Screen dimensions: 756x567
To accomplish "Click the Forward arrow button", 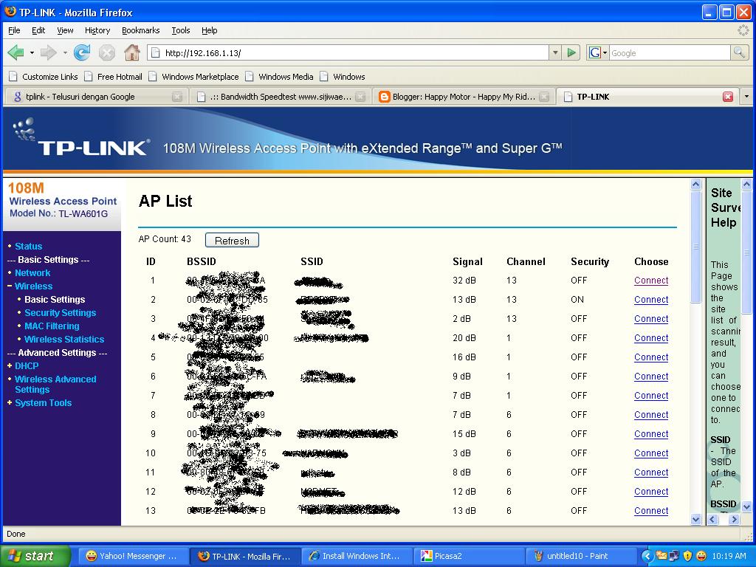I will point(48,52).
